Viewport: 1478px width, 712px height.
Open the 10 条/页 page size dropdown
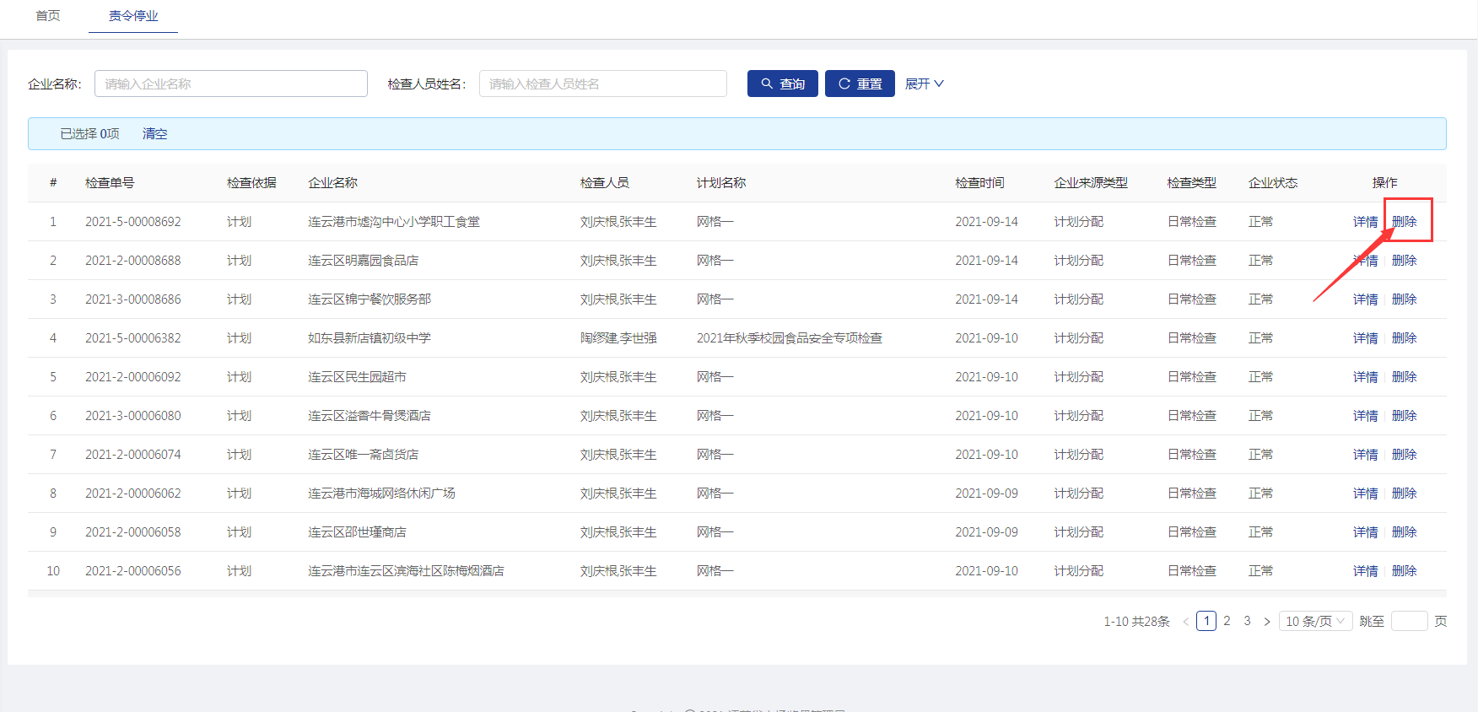point(1315,621)
